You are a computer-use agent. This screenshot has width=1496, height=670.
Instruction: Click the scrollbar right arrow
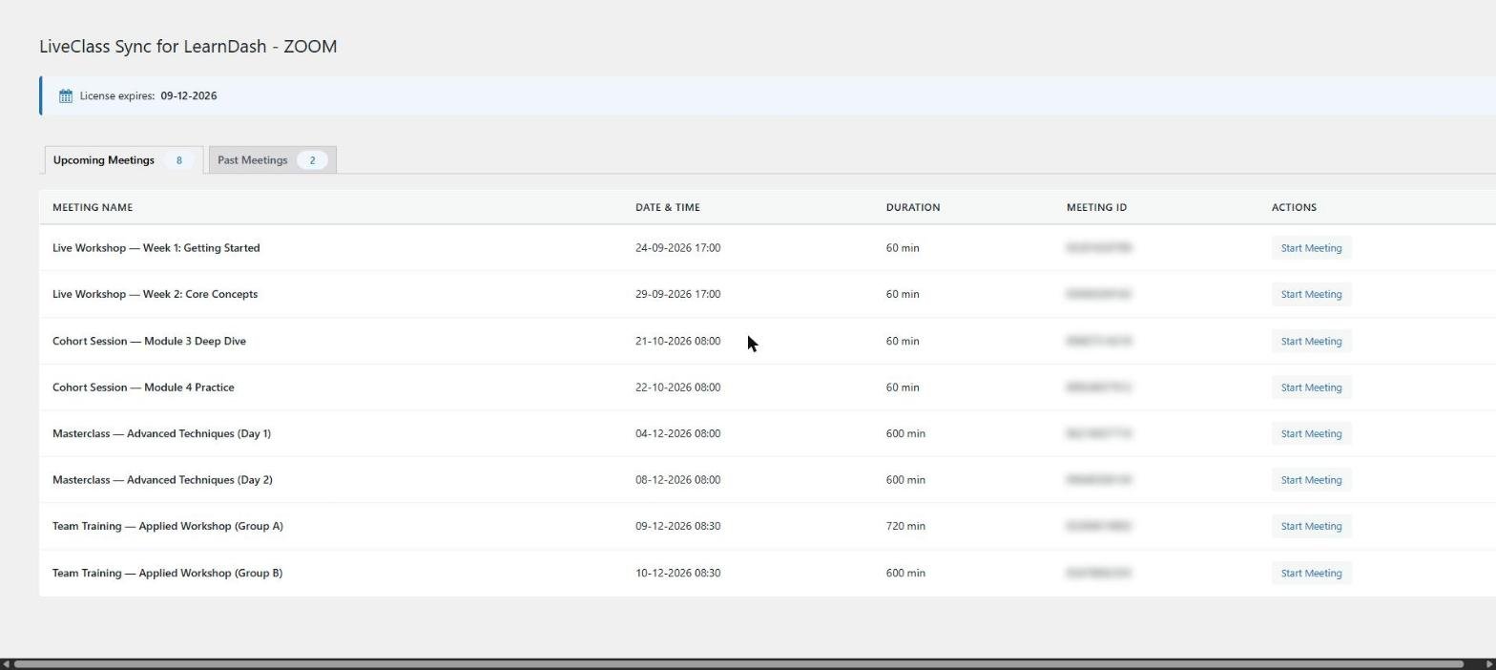coord(1489,663)
